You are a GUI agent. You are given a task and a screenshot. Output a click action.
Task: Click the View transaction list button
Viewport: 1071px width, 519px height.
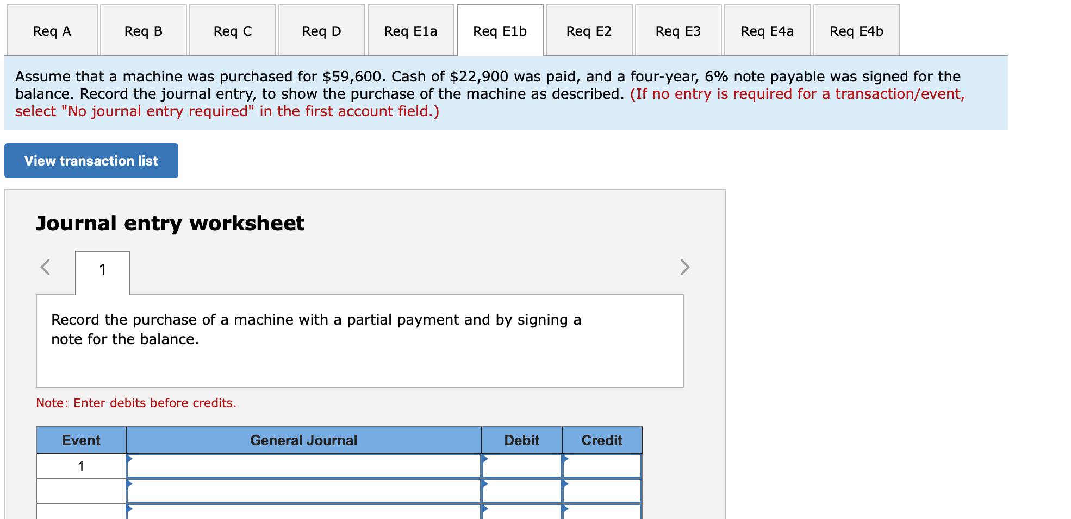(x=90, y=160)
